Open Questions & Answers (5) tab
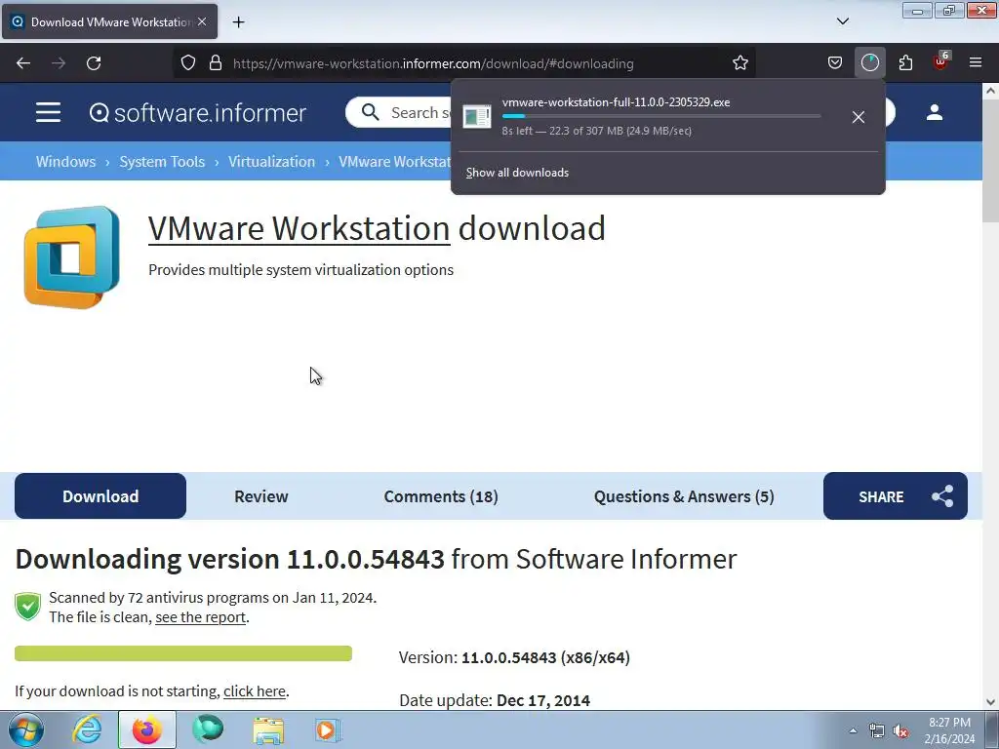 684,496
